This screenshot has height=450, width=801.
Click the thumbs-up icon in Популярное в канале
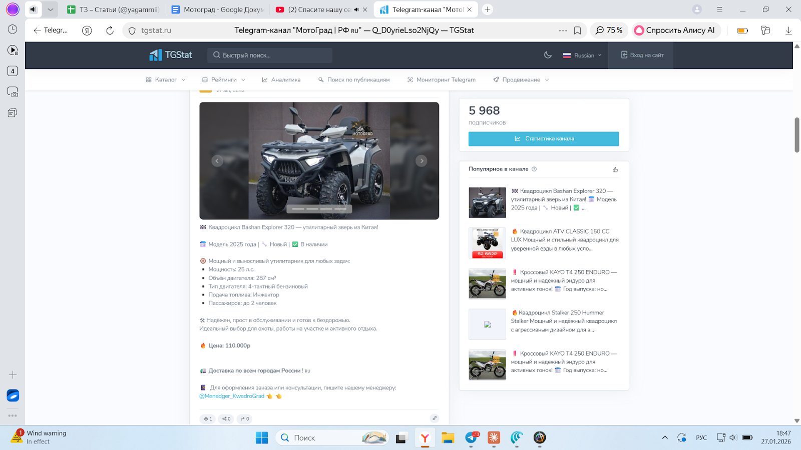pyautogui.click(x=615, y=169)
